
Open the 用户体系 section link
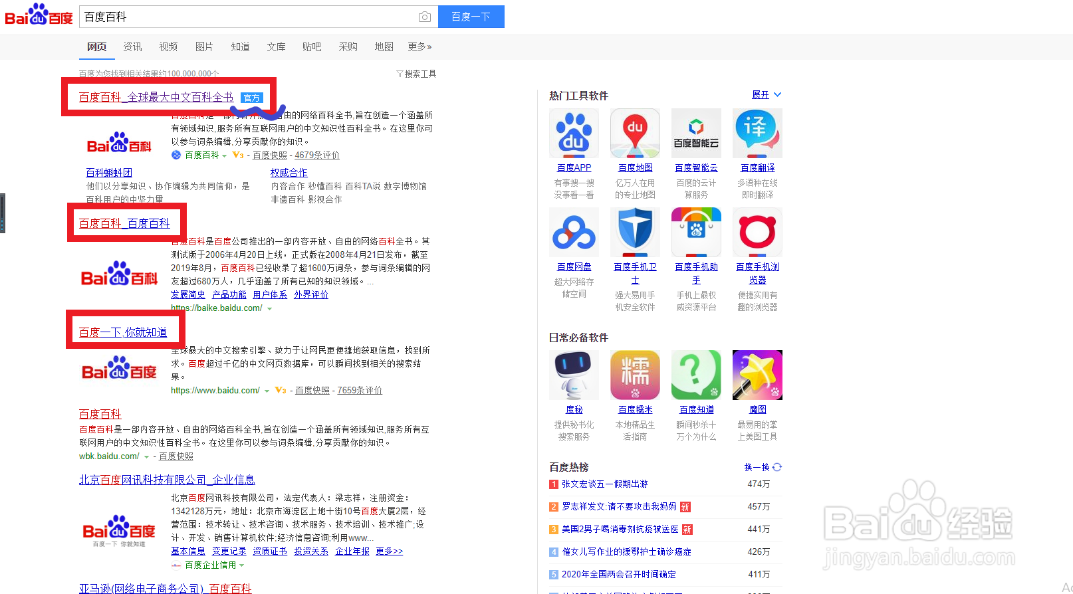coord(270,294)
